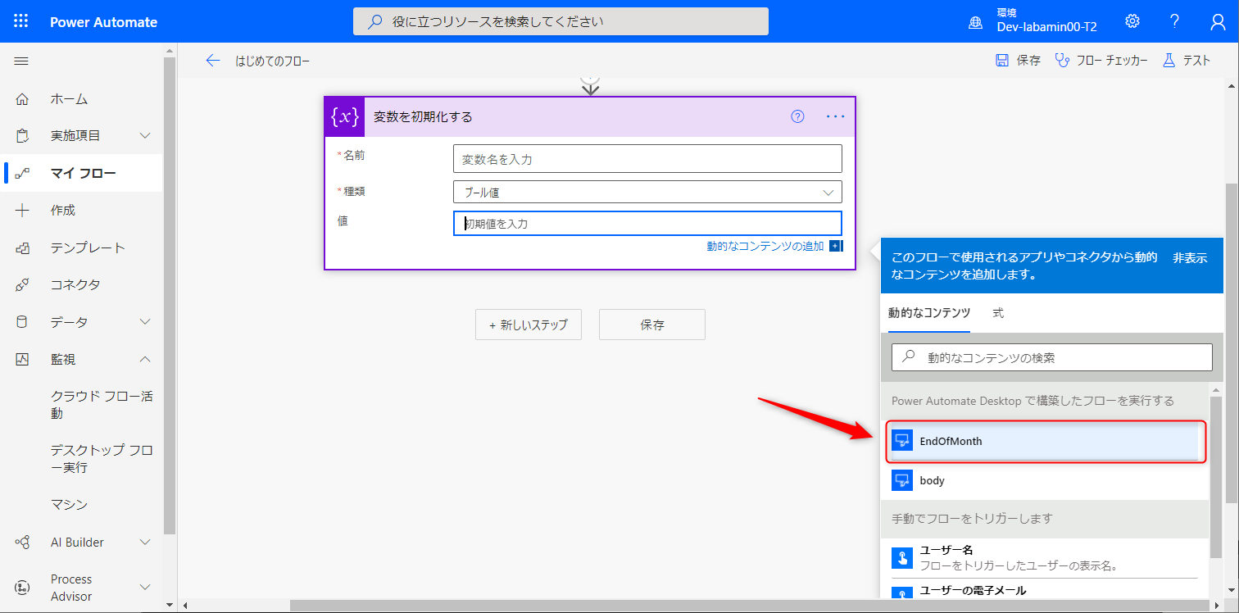Screen dimensions: 1239x613
Task: Click the EndOfMonth desktop flow icon
Action: pos(902,441)
